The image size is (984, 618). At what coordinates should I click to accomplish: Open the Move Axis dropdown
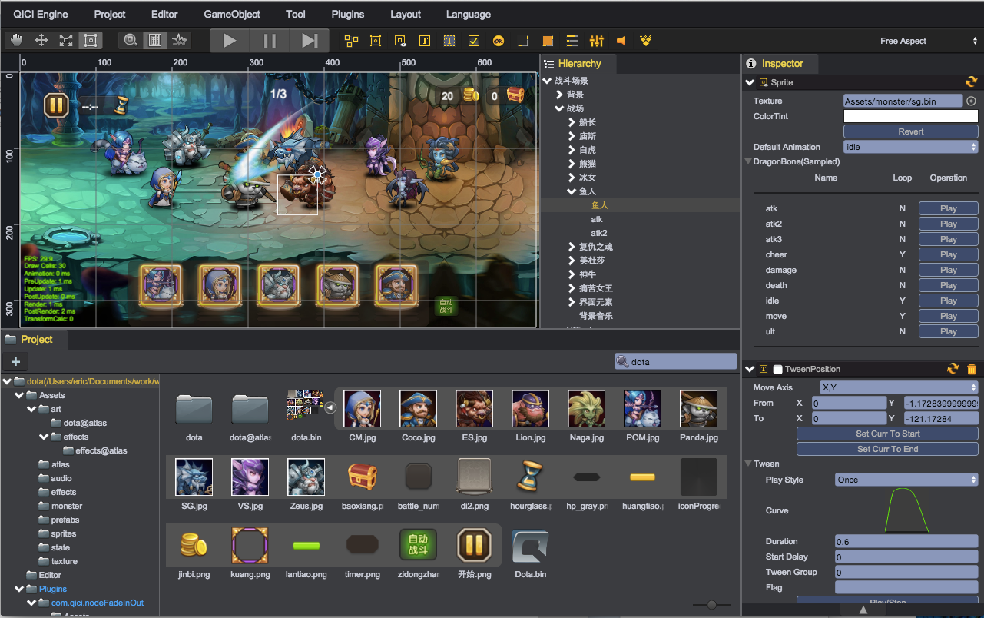point(899,387)
